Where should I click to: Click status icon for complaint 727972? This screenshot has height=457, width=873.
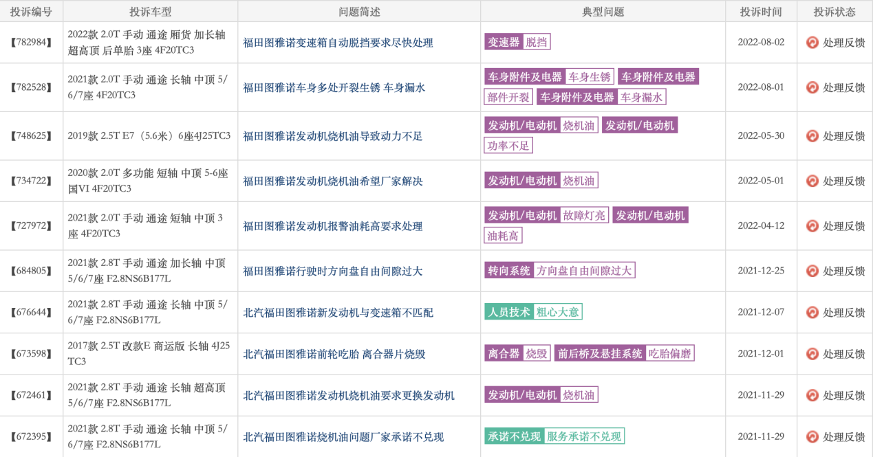pos(812,226)
